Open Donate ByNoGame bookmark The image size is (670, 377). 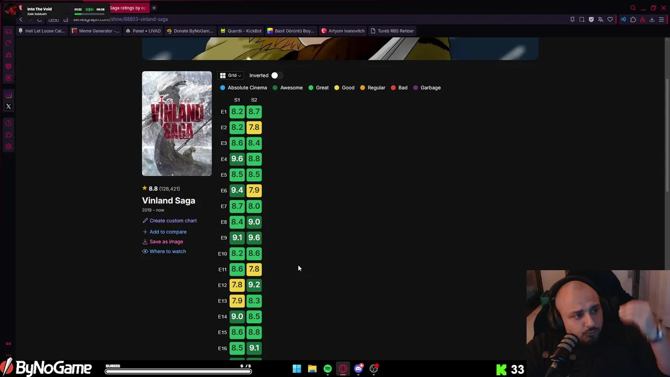pos(190,31)
